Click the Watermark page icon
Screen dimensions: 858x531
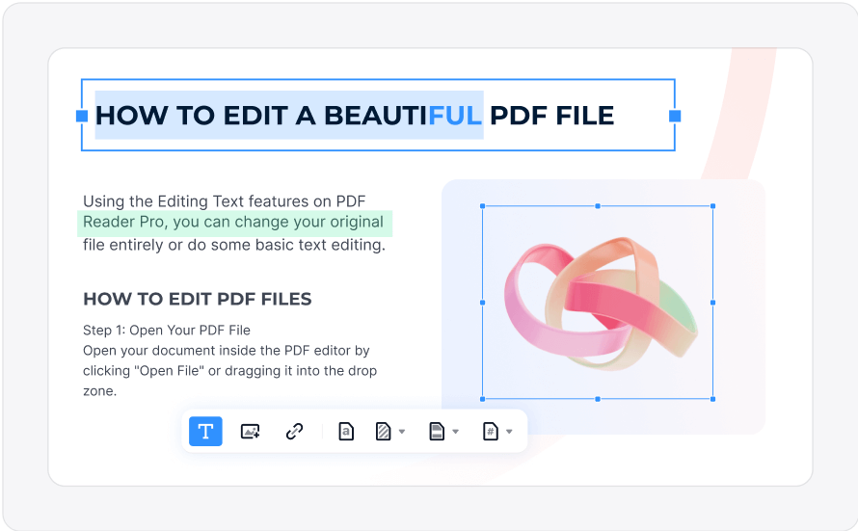tap(346, 432)
